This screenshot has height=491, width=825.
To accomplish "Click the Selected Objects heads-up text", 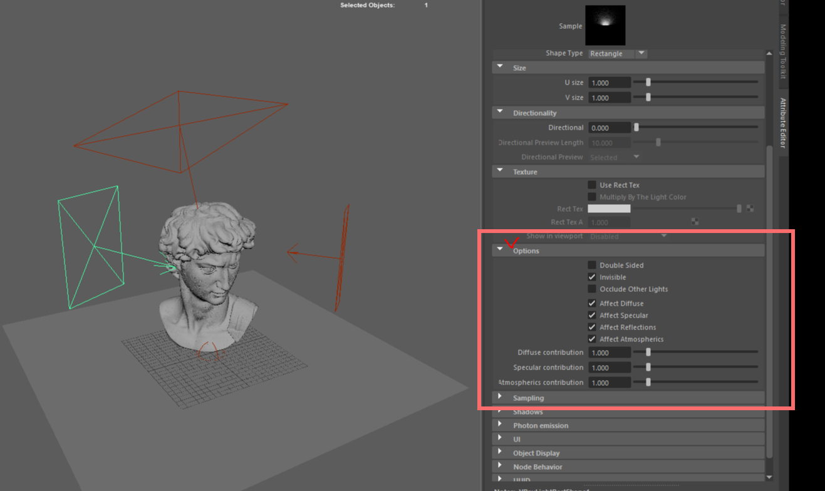I will [x=368, y=5].
